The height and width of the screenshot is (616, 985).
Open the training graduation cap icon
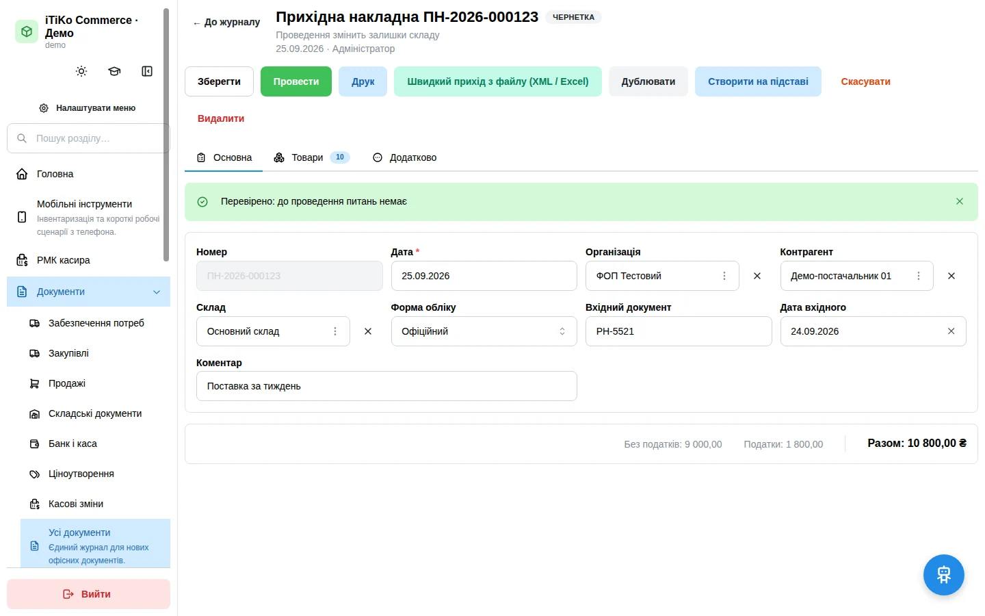[114, 71]
